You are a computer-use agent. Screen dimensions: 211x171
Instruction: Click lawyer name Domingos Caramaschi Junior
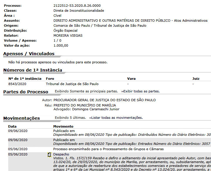coord(86,109)
